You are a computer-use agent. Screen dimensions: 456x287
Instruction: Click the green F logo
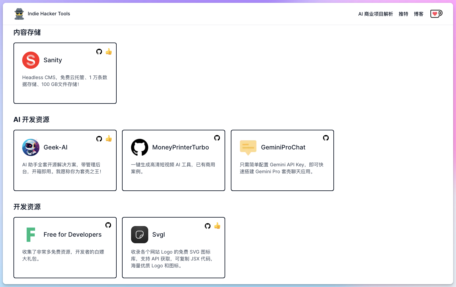click(x=31, y=234)
